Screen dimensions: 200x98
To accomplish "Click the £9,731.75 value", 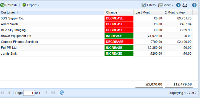I will [x=184, y=18].
